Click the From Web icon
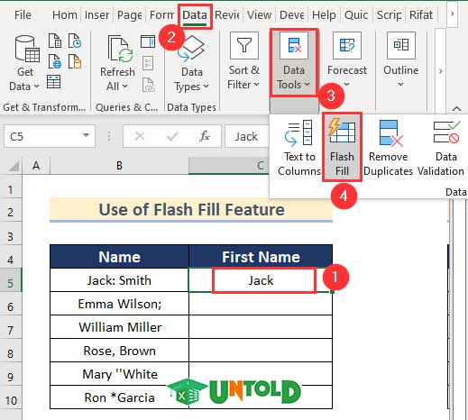Image resolution: width=468 pixels, height=420 pixels. [55, 61]
